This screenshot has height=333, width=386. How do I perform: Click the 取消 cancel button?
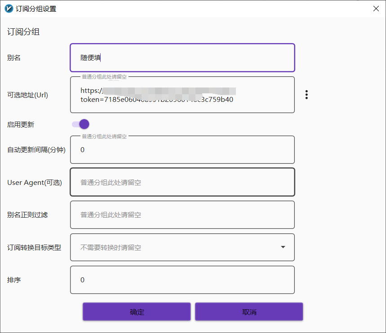click(249, 311)
